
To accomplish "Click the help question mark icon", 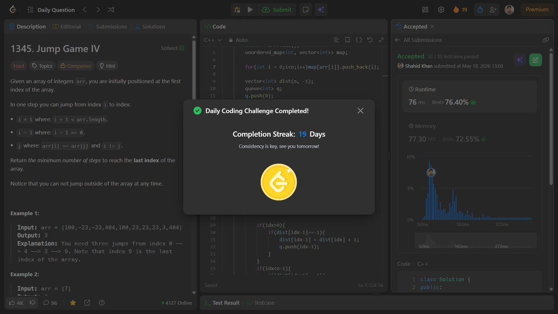I will pyautogui.click(x=101, y=303).
